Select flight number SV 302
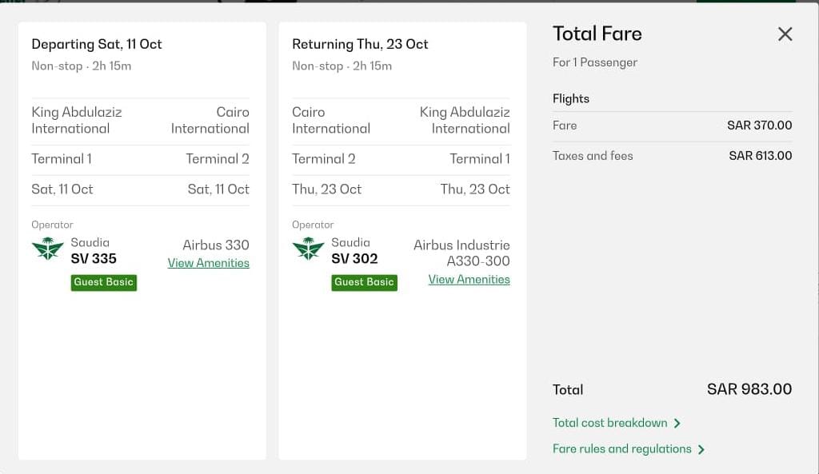This screenshot has height=474, width=819. tap(354, 259)
